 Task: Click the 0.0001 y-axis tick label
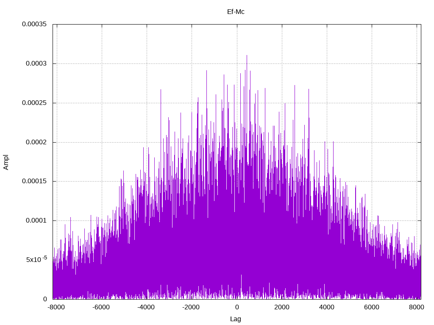(x=36, y=220)
